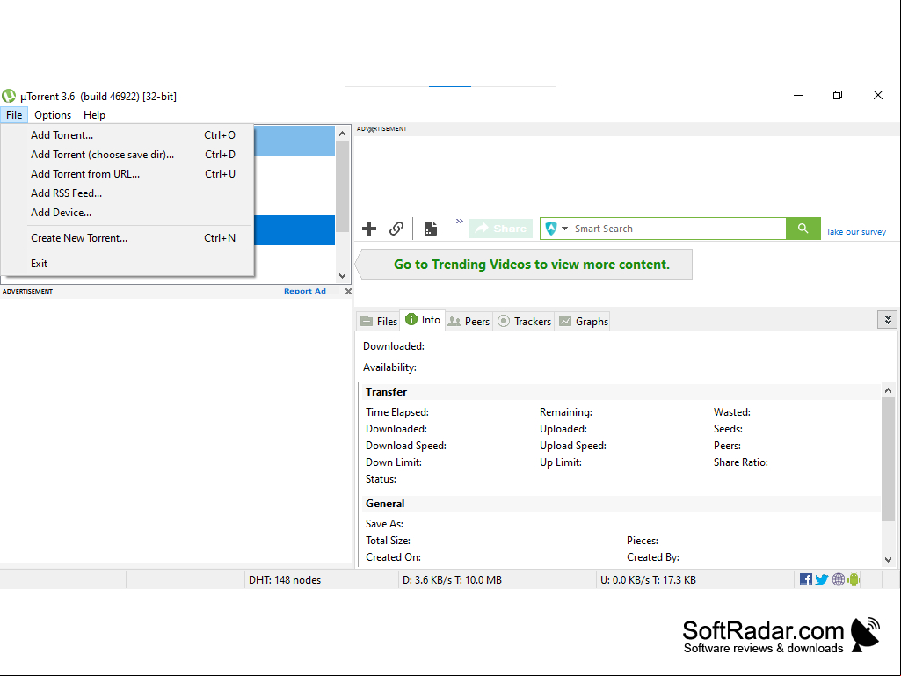Open the Options menu
The width and height of the screenshot is (901, 676).
53,115
